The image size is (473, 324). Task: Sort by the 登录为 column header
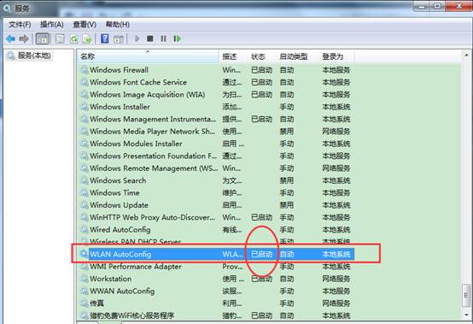click(337, 56)
